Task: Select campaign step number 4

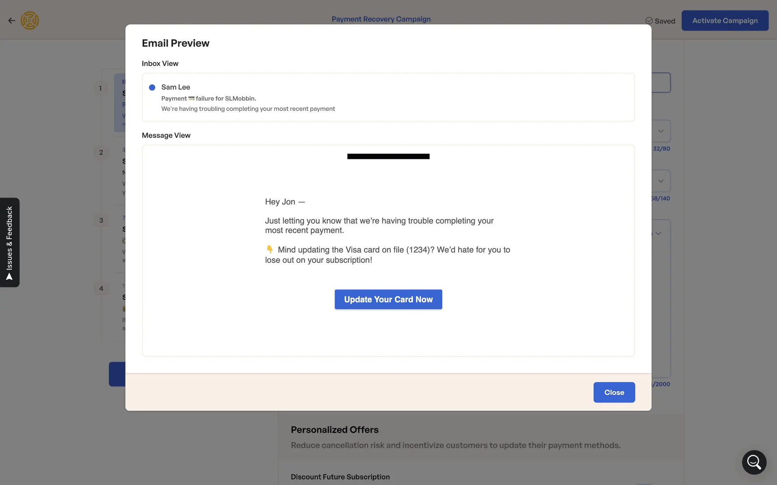Action: pos(101,288)
